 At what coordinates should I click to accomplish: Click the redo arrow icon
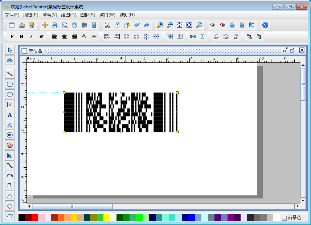point(146,25)
